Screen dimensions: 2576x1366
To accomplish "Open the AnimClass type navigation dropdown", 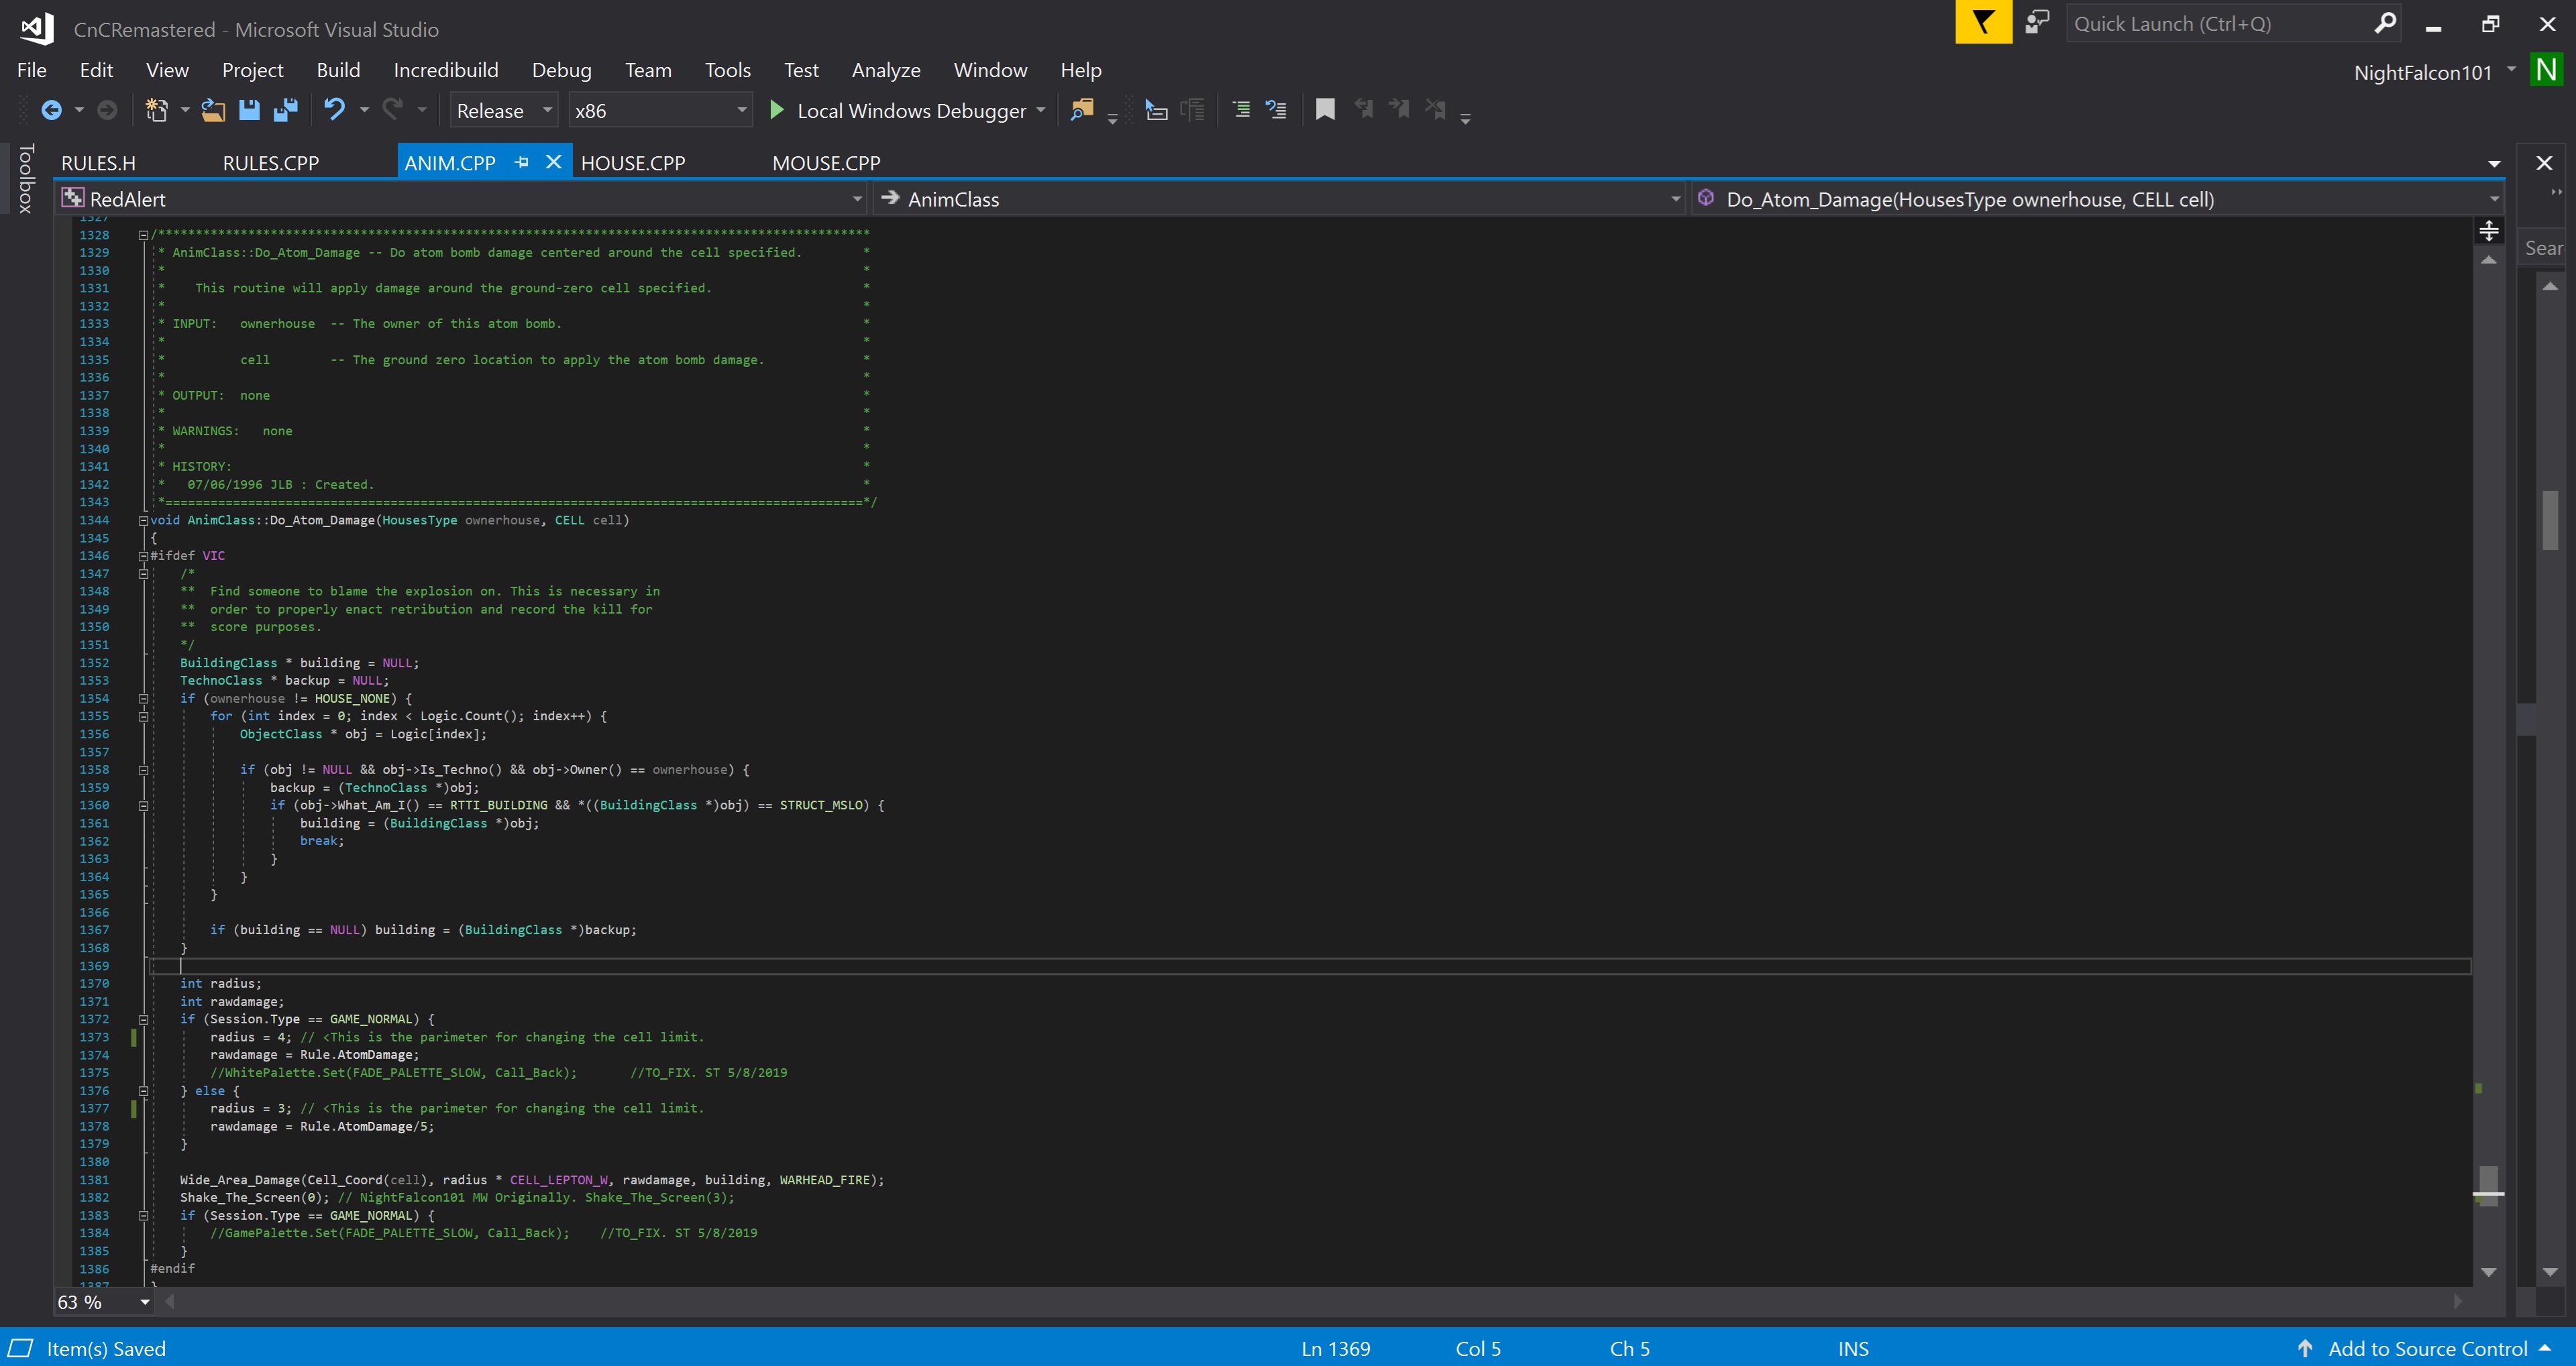I will click(1279, 199).
